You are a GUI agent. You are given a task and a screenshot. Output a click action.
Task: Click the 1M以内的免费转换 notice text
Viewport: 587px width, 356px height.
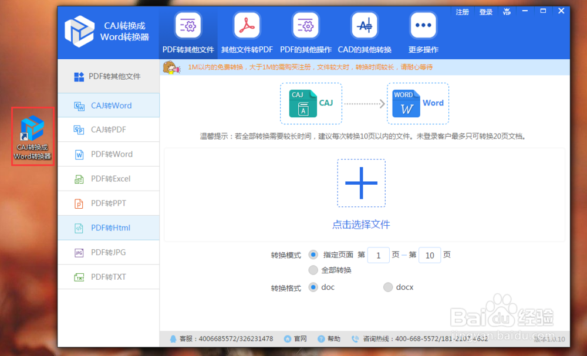pos(311,67)
